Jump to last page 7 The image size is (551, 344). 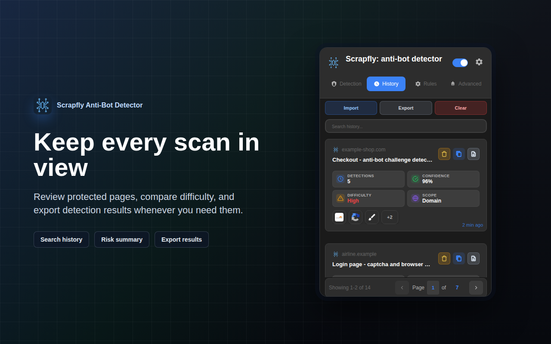click(x=457, y=288)
